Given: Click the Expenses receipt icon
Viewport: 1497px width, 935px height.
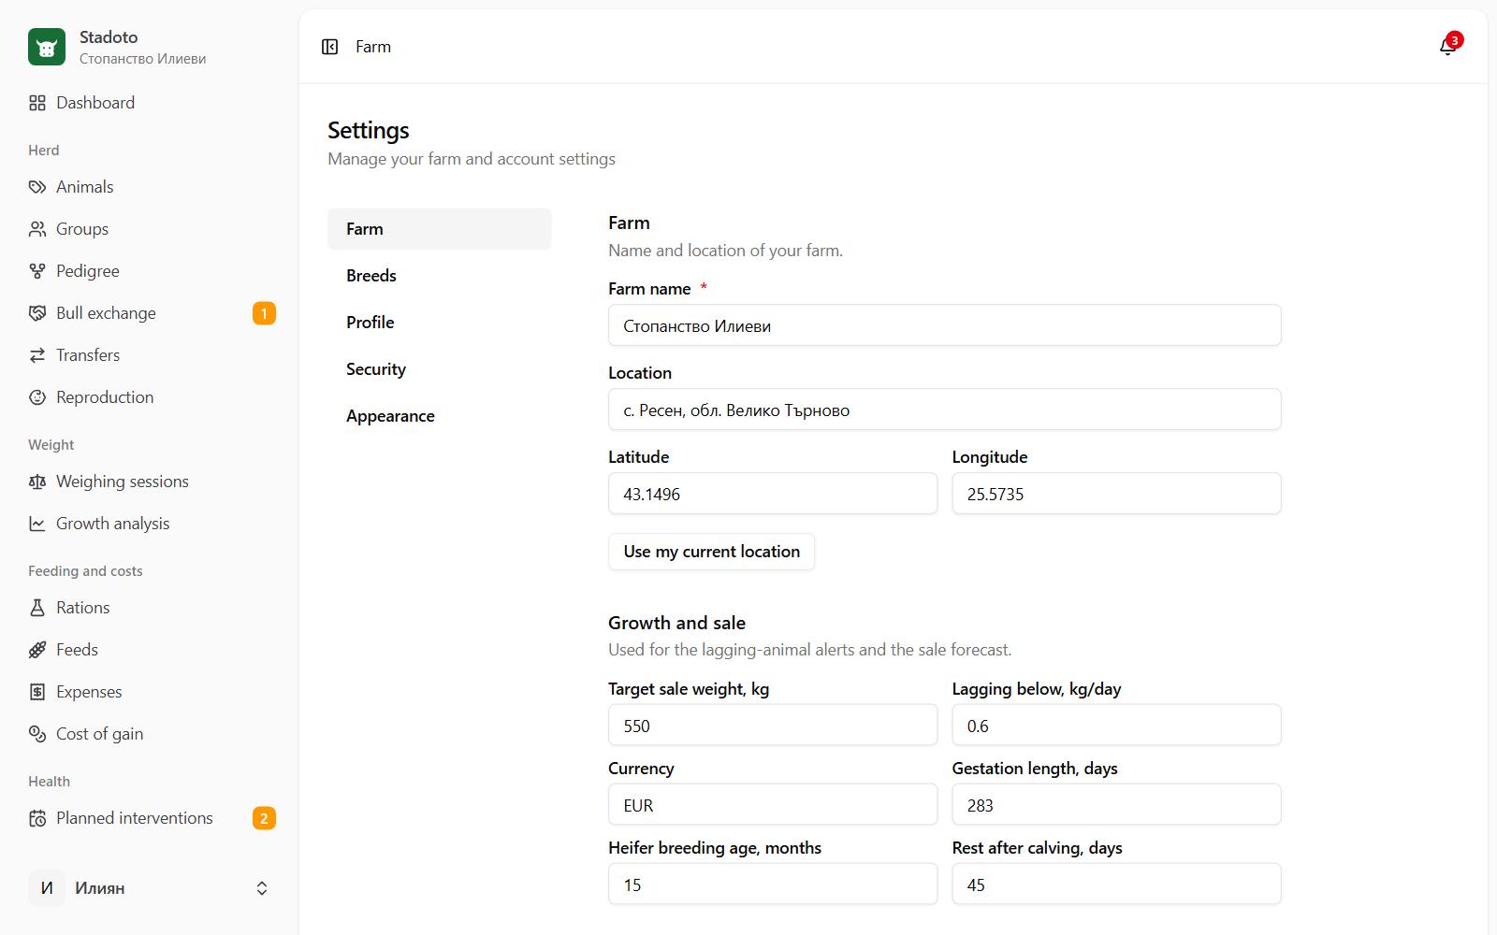Looking at the screenshot, I should tap(37, 692).
